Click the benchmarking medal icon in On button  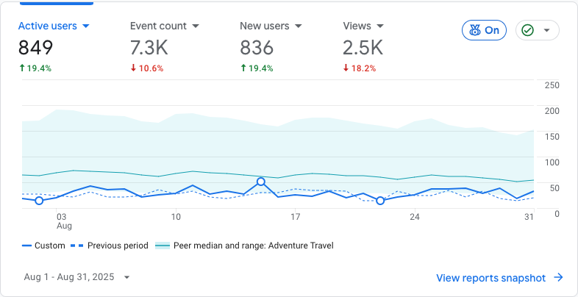tap(474, 30)
